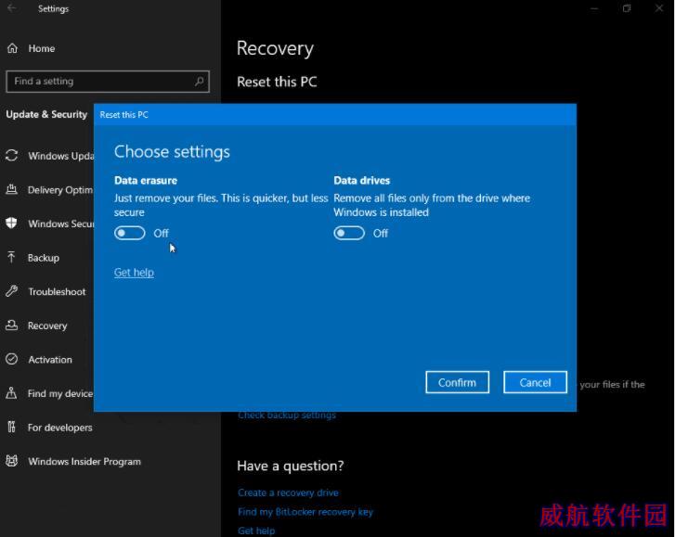
Task: Click the Backup upload arrow icon
Action: coord(12,258)
